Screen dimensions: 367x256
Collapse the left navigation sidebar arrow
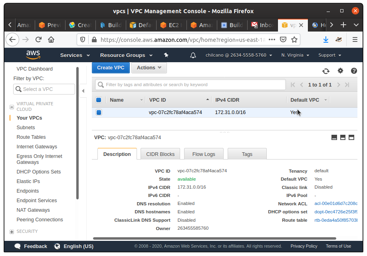83,91
